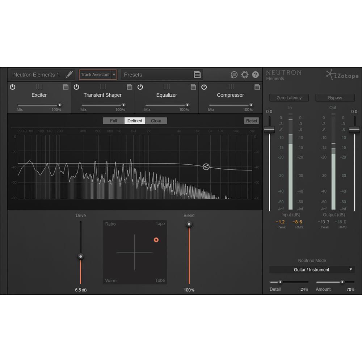This screenshot has height=362, width=362.
Task: Click the Drive slider handle
Action: click(x=80, y=257)
